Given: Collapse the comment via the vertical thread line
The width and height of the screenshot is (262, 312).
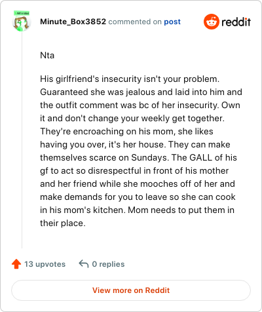Looking at the screenshot, I should click(x=22, y=140).
